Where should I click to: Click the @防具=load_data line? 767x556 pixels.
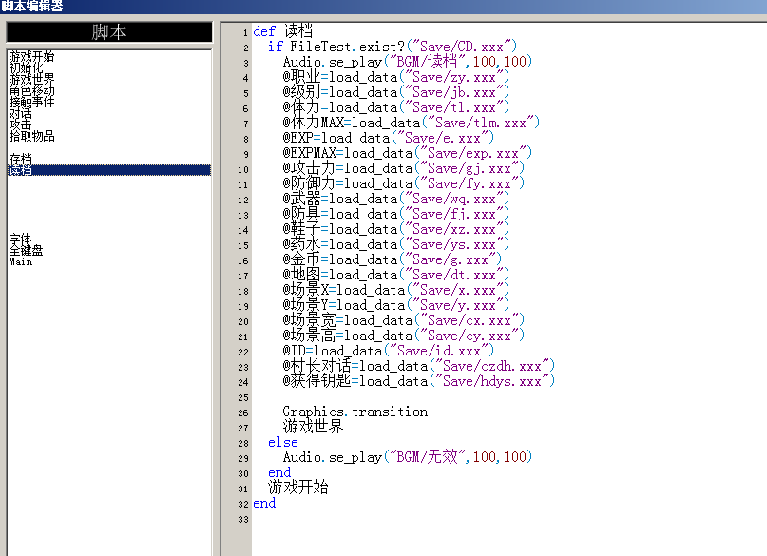[x=395, y=214]
